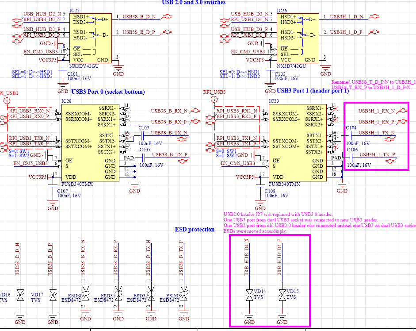This screenshot has width=416, height=331.
Task: Click the USB_HUB_D3_N input net label
Action: tap(249, 14)
